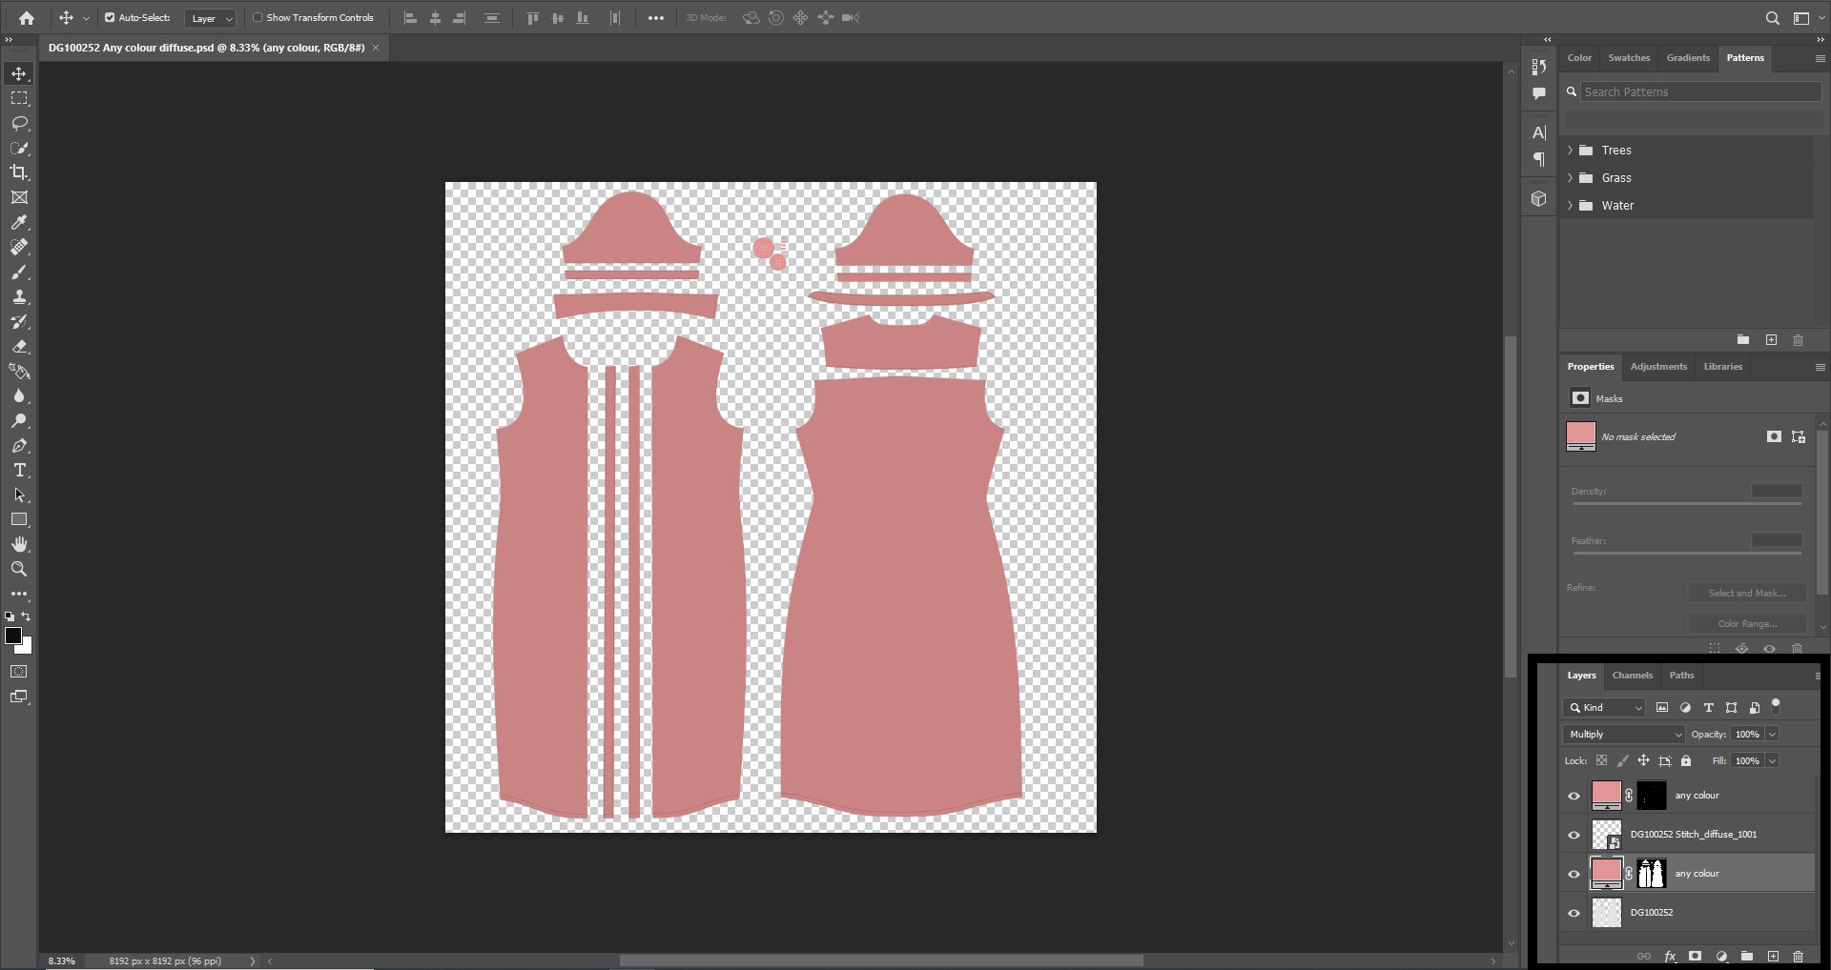Toggle the lock all icon in Layers
The width and height of the screenshot is (1831, 970).
click(1686, 760)
